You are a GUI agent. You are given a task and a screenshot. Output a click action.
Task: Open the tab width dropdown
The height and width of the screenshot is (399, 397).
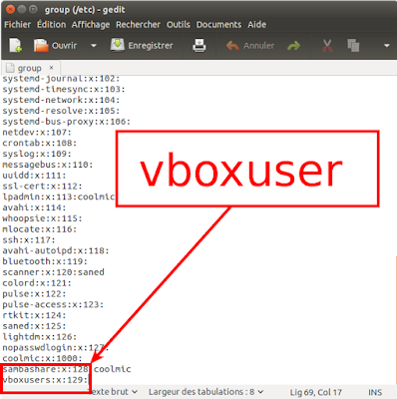(206, 392)
